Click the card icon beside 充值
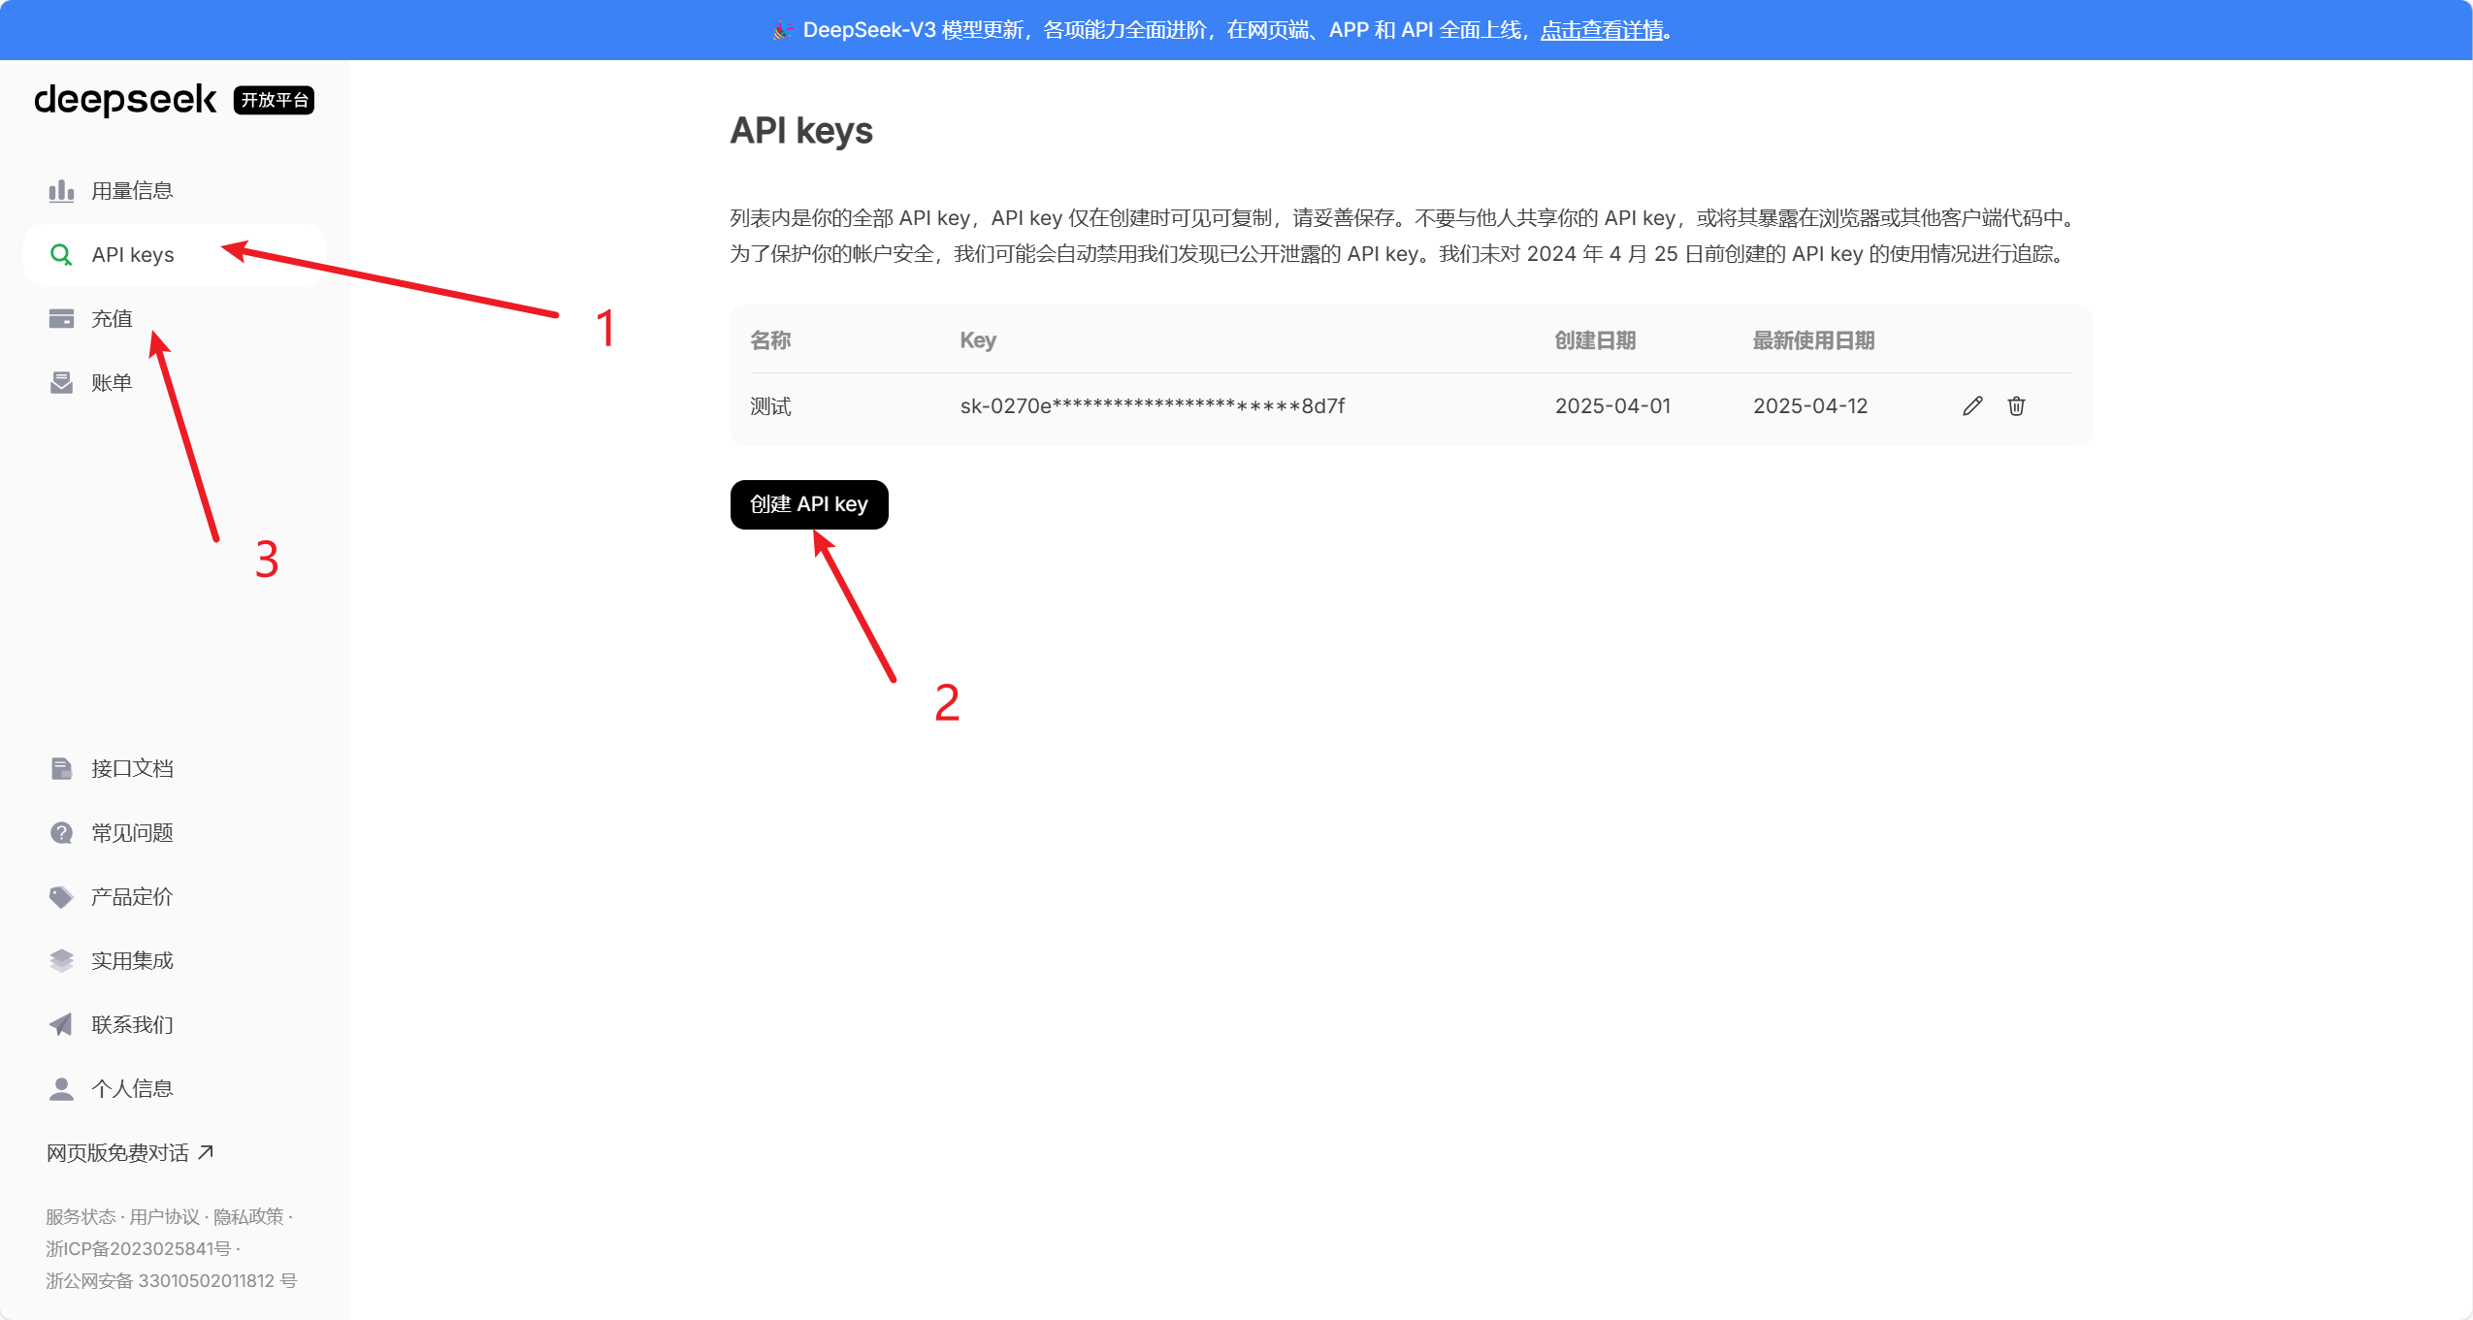The height and width of the screenshot is (1320, 2473). 61,319
